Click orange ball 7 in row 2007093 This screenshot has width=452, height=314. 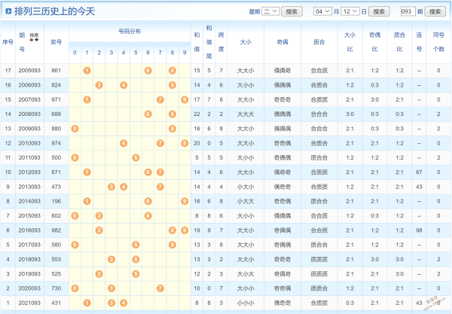click(x=160, y=99)
